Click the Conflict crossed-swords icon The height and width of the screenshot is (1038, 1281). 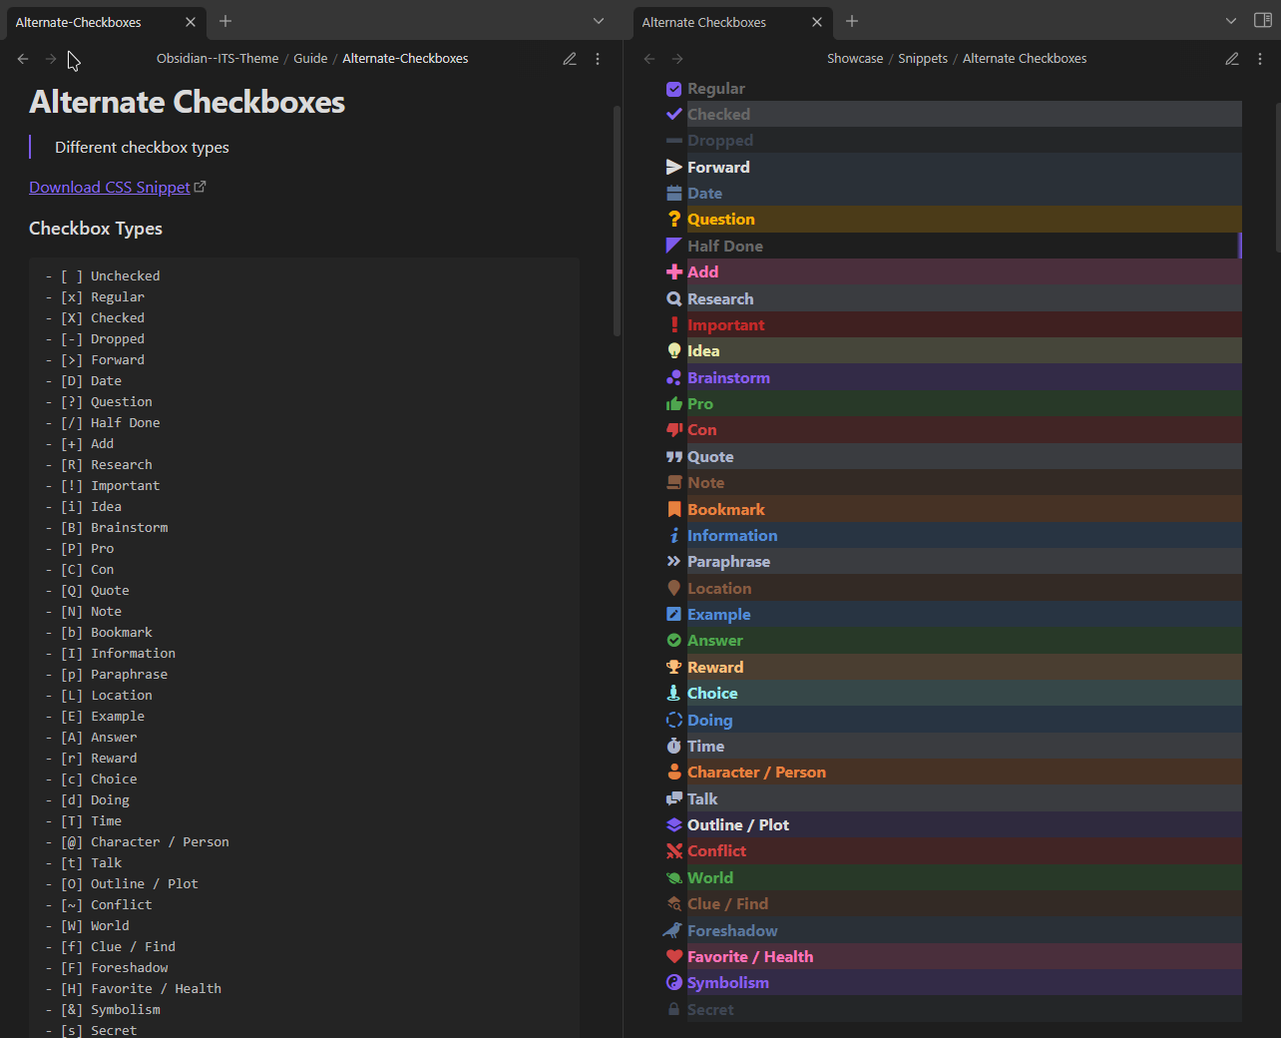click(674, 851)
